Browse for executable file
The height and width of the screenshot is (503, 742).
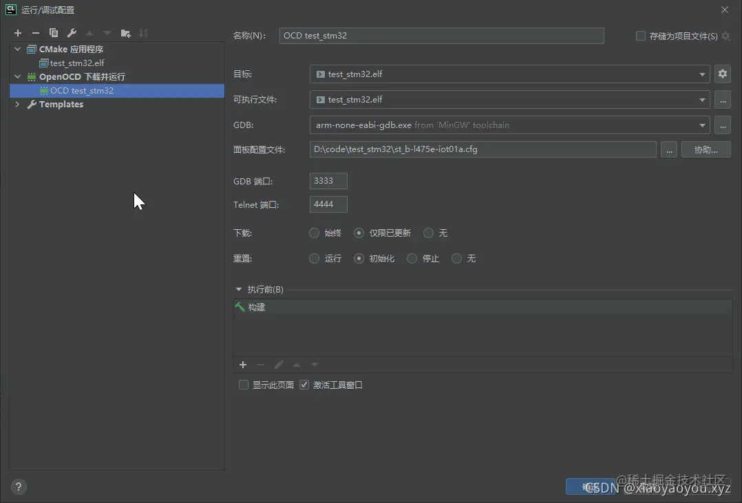click(x=723, y=100)
